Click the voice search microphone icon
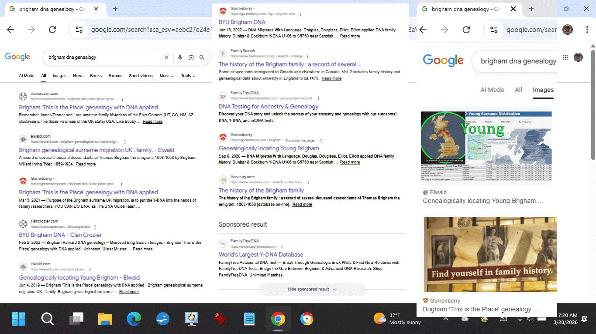This screenshot has height=334, width=596. [180, 57]
